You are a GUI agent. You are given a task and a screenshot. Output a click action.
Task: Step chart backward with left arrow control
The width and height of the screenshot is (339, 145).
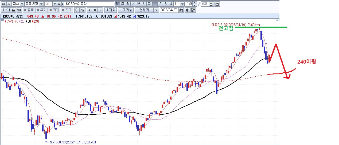click(89, 10)
